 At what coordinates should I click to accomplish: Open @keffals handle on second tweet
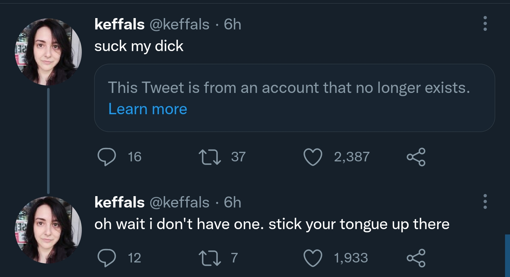tap(180, 203)
